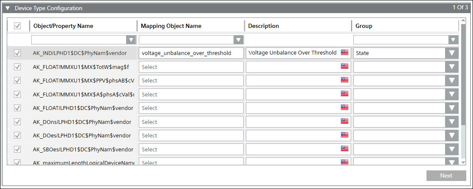Click flag icon in AK_FLOAT/LPHD1 row
473x189 pixels.
click(344, 108)
